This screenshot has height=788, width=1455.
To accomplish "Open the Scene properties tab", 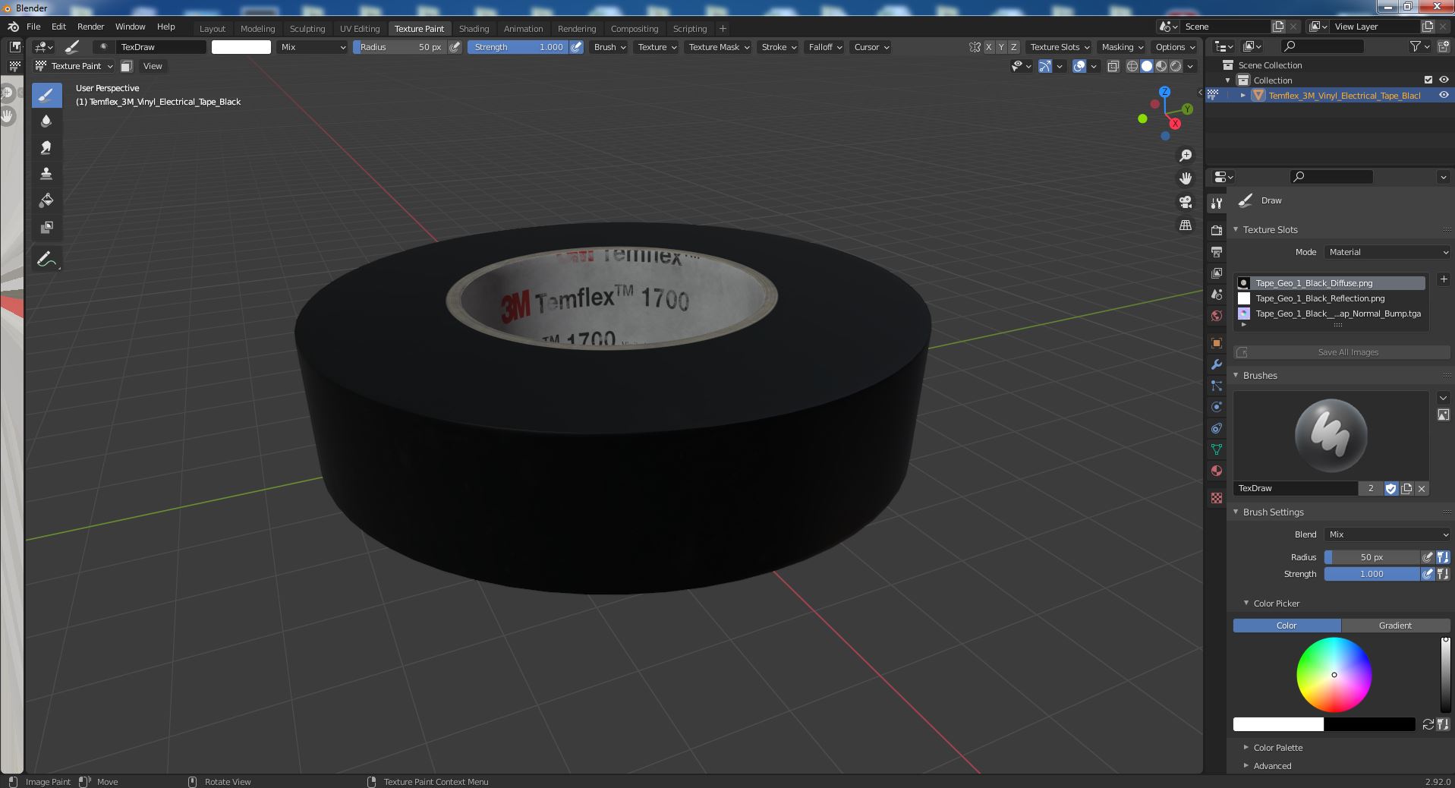I will tap(1217, 294).
